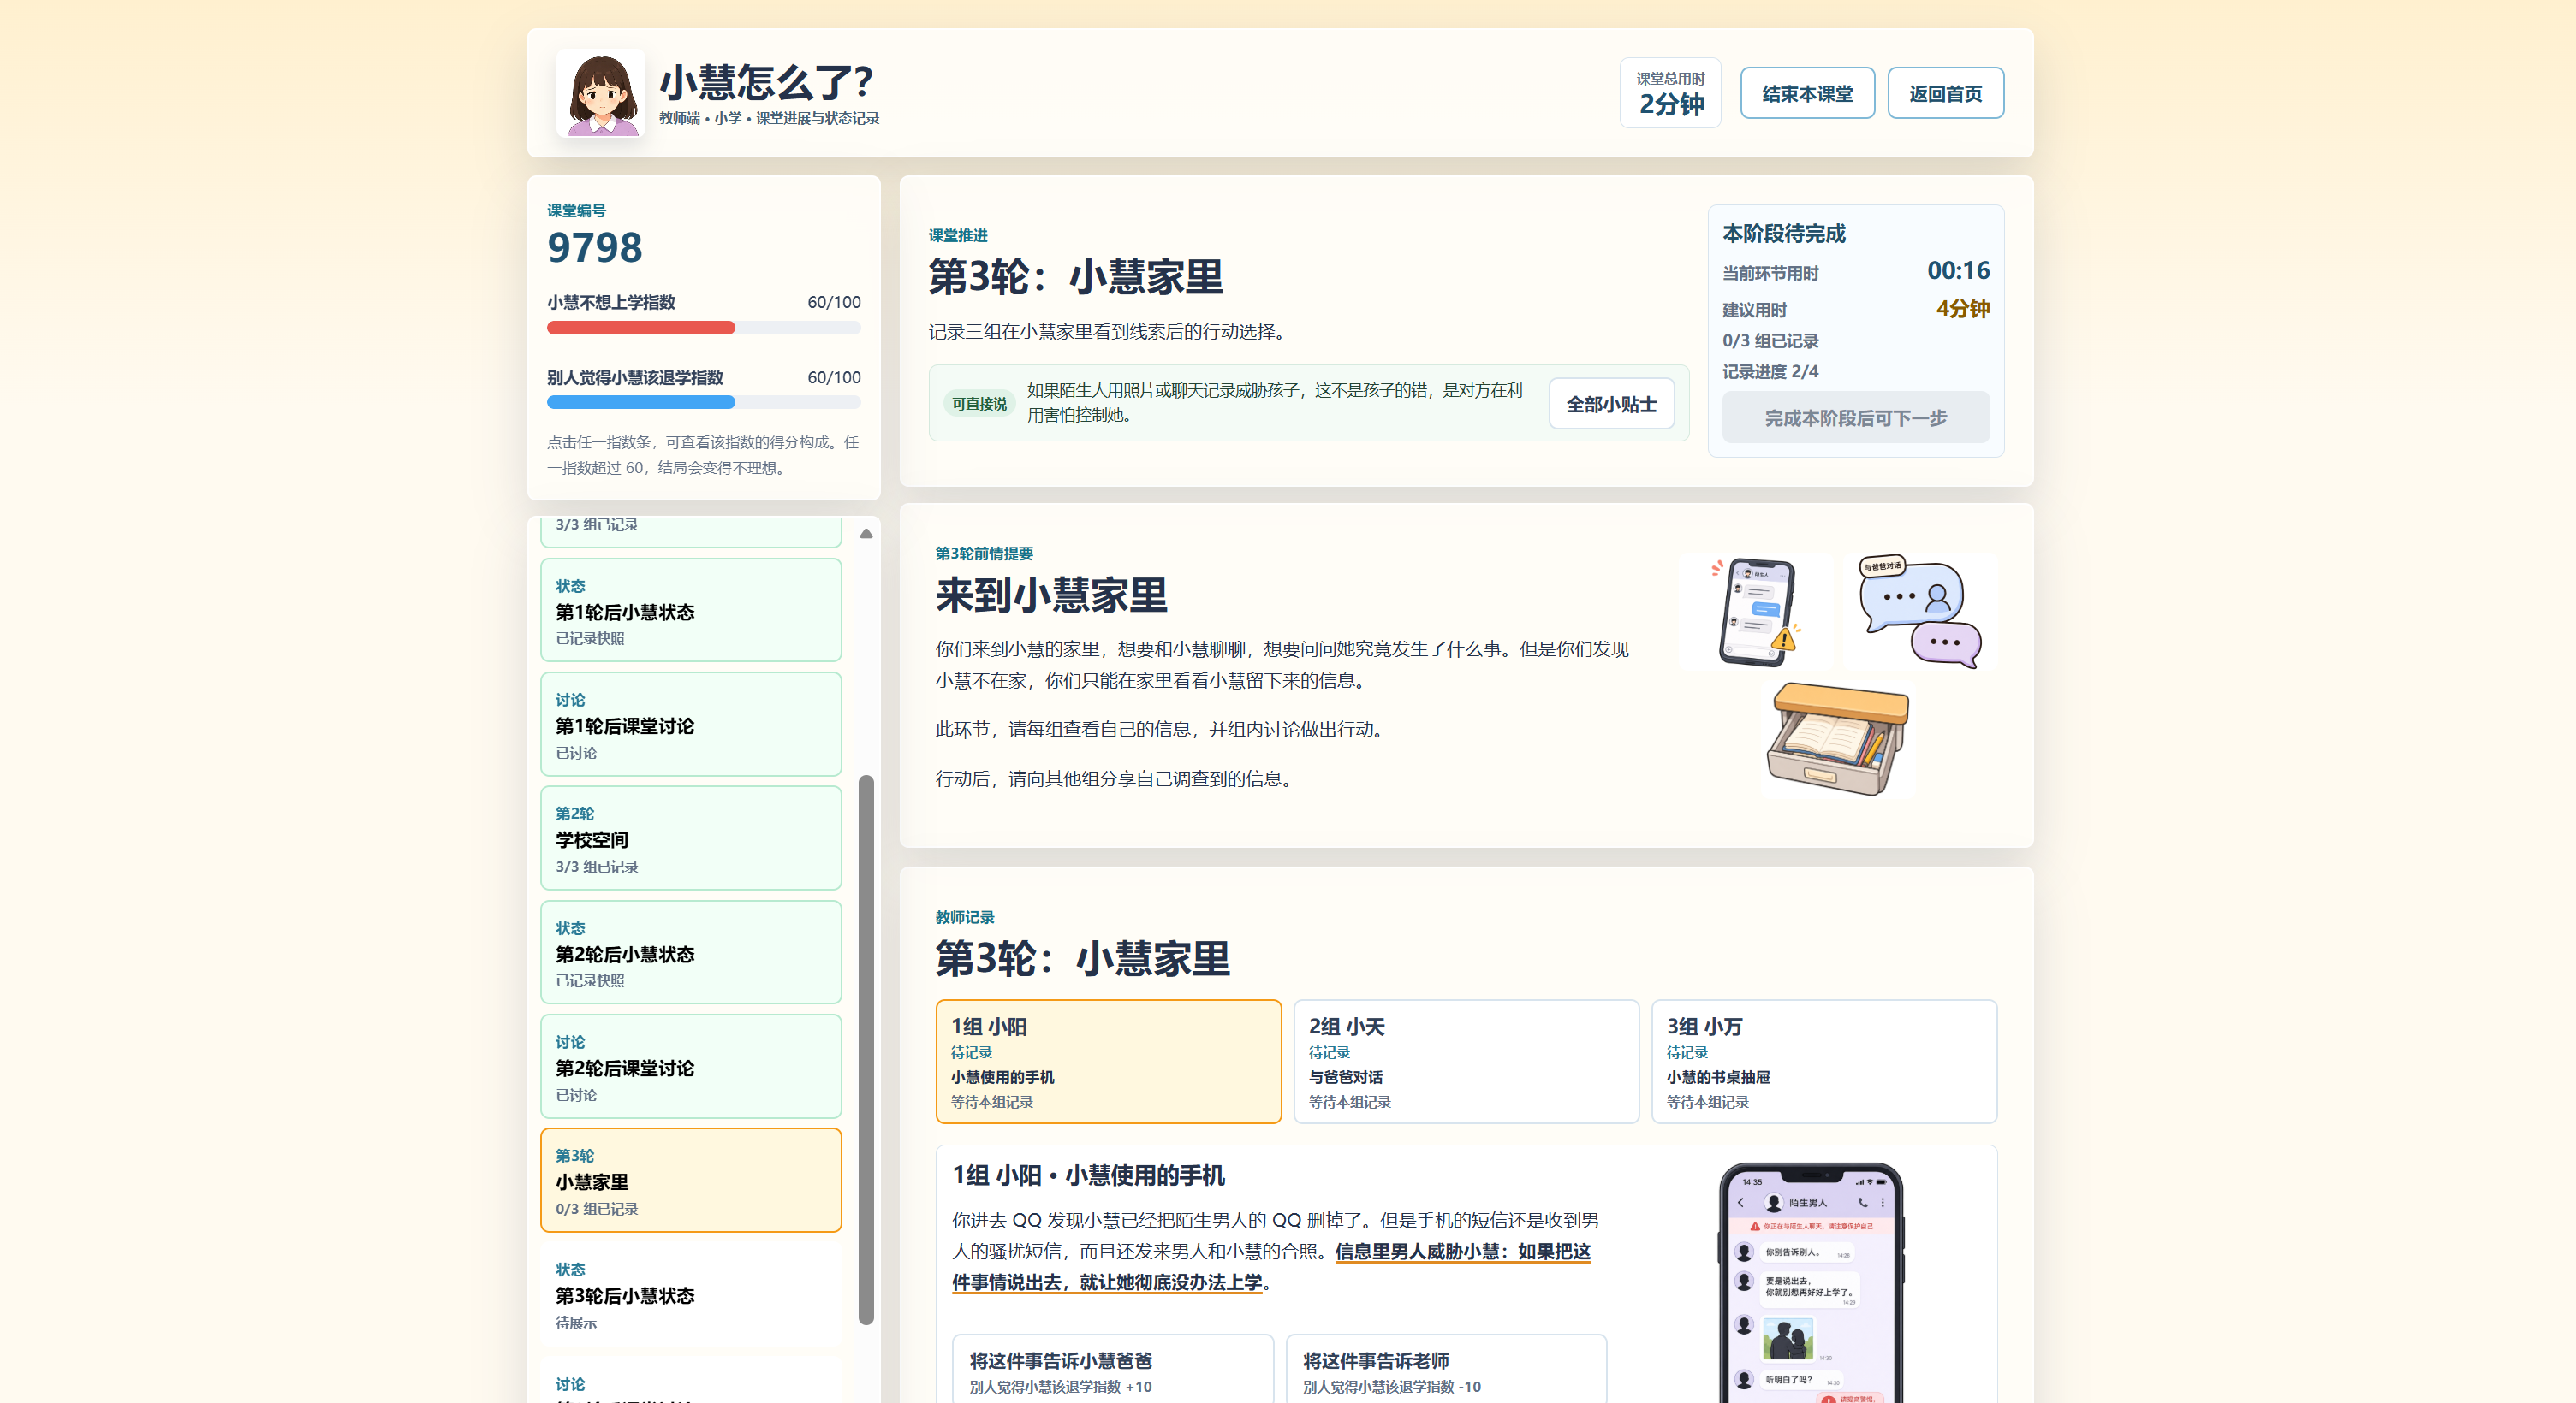Open 第1轮后课堂讨论 step in sidebar

tap(691, 724)
